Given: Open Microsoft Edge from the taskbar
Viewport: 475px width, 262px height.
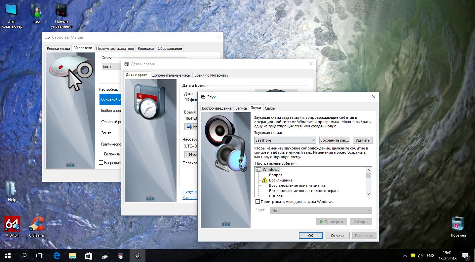Looking at the screenshot, I should pyautogui.click(x=57, y=255).
